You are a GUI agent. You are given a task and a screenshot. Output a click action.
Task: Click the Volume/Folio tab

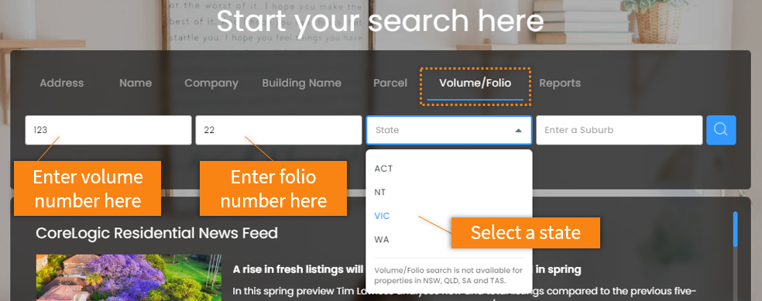tap(475, 83)
